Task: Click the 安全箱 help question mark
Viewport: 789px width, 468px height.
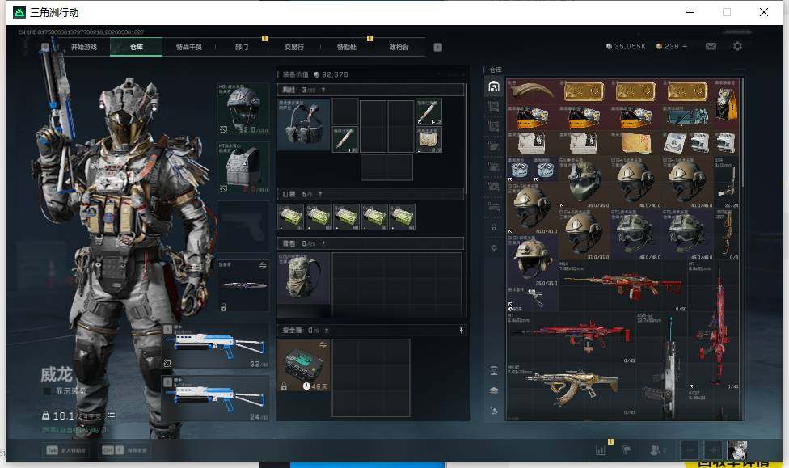Action: 327,330
